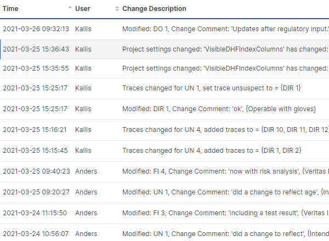Select the 15:36:43 Project settings changed entry
This screenshot has width=329, height=241.
tap(225, 49)
